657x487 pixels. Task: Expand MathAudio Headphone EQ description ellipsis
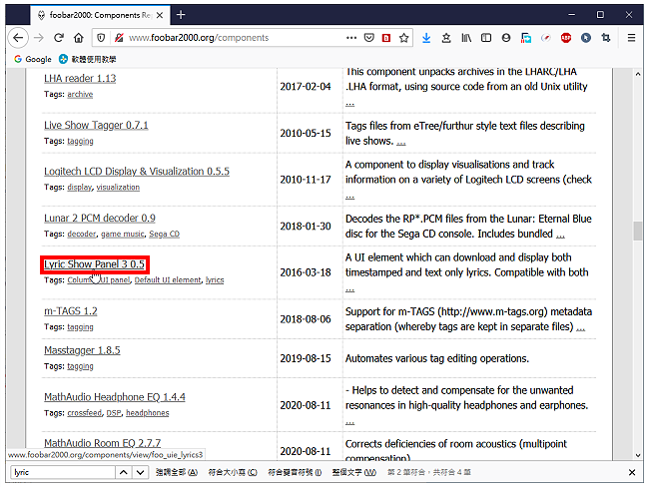[349, 422]
